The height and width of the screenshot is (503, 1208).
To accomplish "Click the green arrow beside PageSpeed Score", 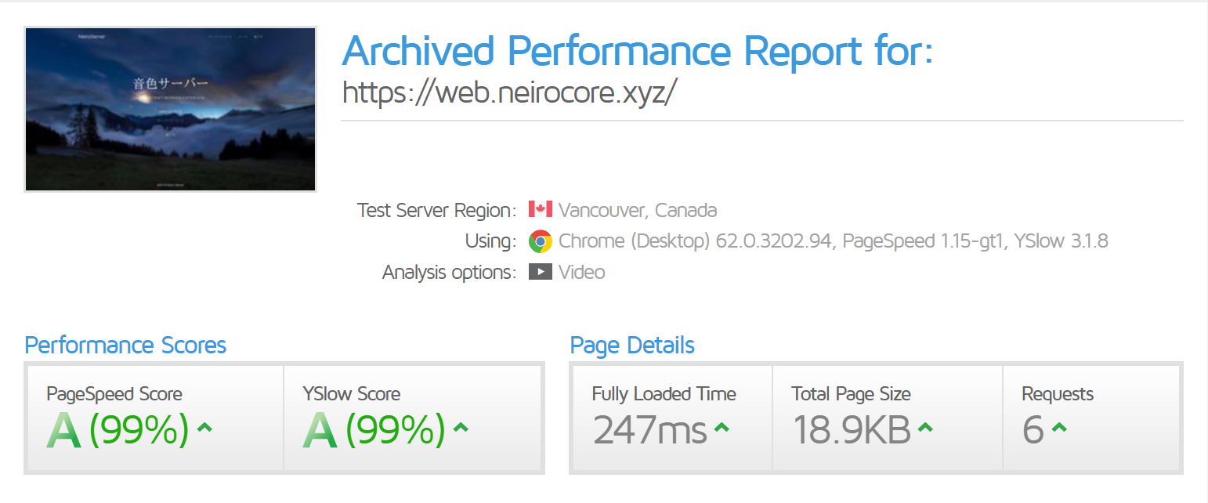I will pyautogui.click(x=205, y=427).
